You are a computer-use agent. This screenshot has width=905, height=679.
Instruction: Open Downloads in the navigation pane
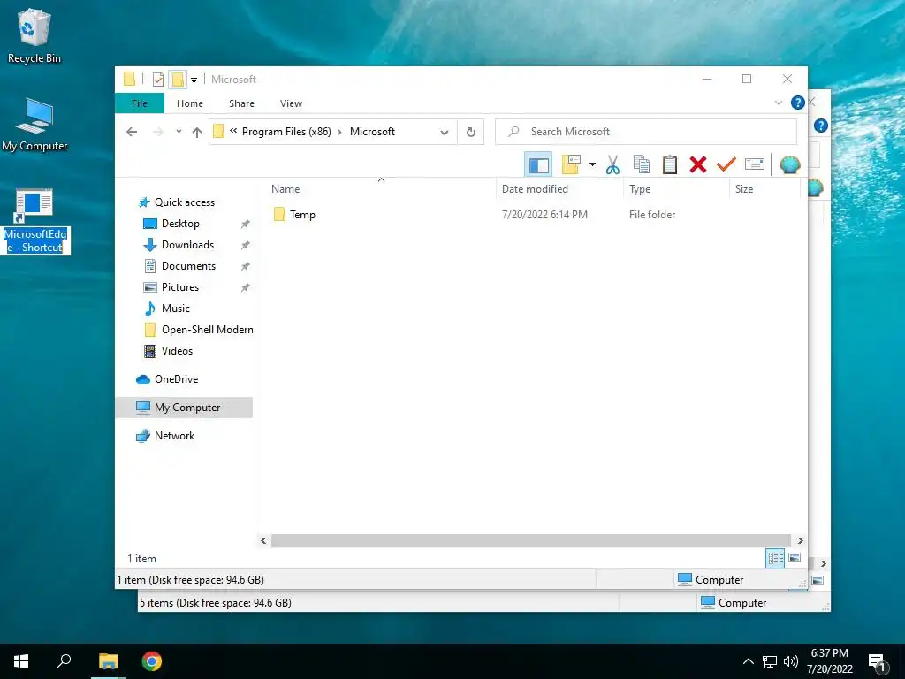point(187,245)
